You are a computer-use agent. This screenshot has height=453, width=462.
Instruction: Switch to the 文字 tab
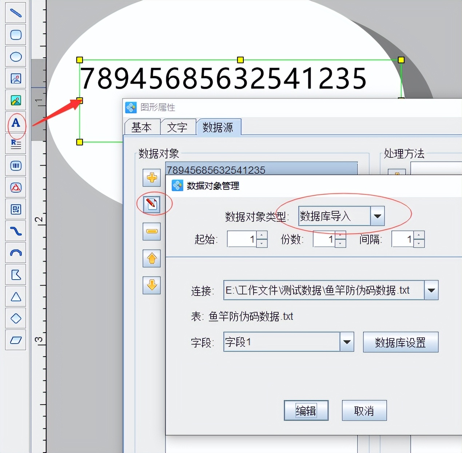pyautogui.click(x=177, y=127)
